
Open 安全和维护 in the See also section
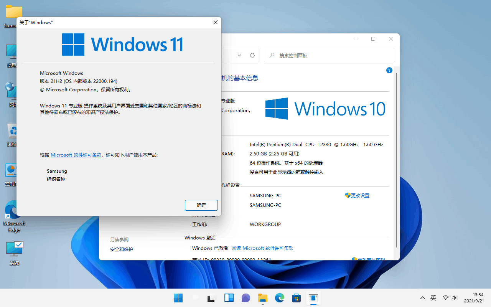122,249
